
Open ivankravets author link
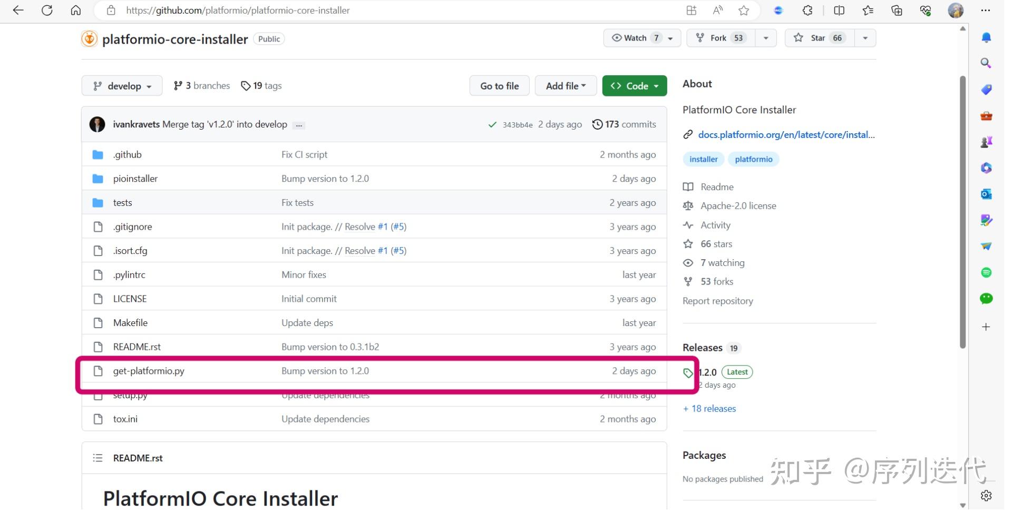click(137, 125)
